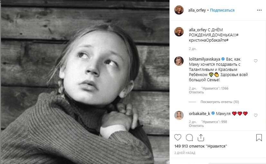Like the post with the heart icon
The image size is (266, 164).
pos(178,138)
